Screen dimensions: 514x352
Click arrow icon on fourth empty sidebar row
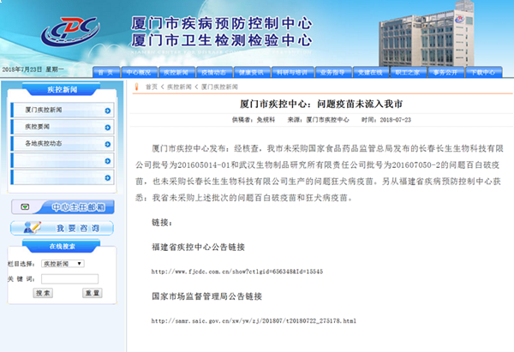[108, 161]
